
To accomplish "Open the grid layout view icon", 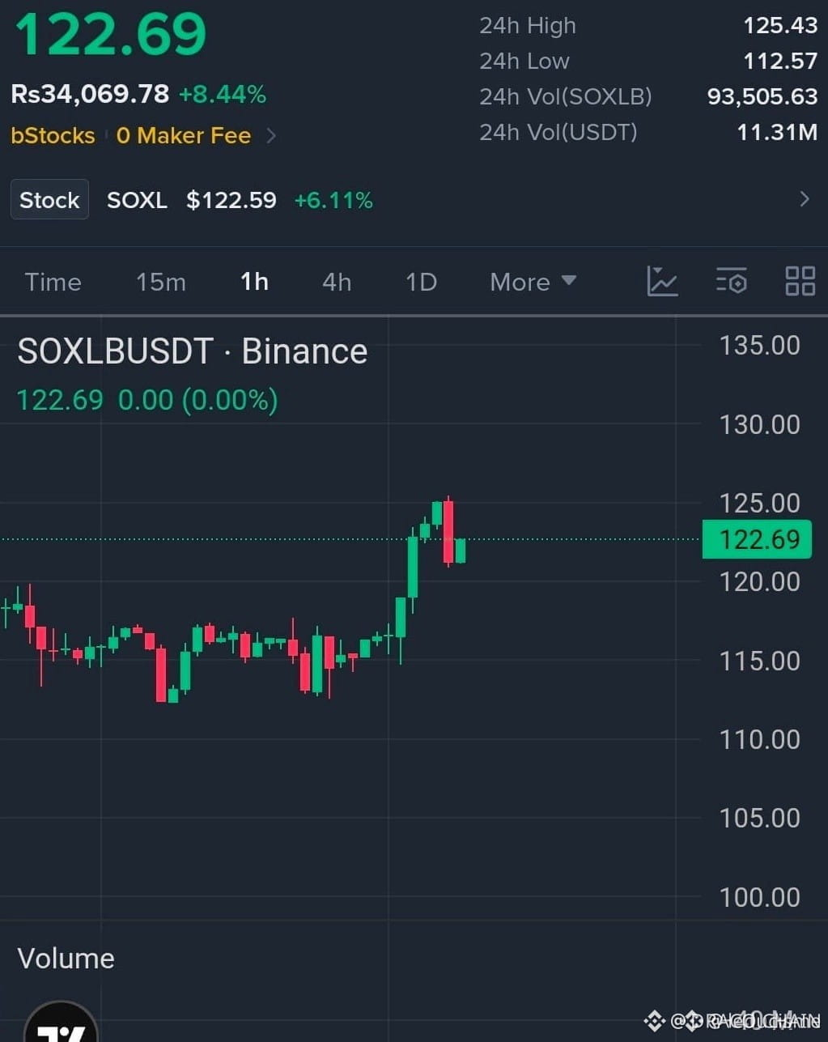I will pos(800,282).
